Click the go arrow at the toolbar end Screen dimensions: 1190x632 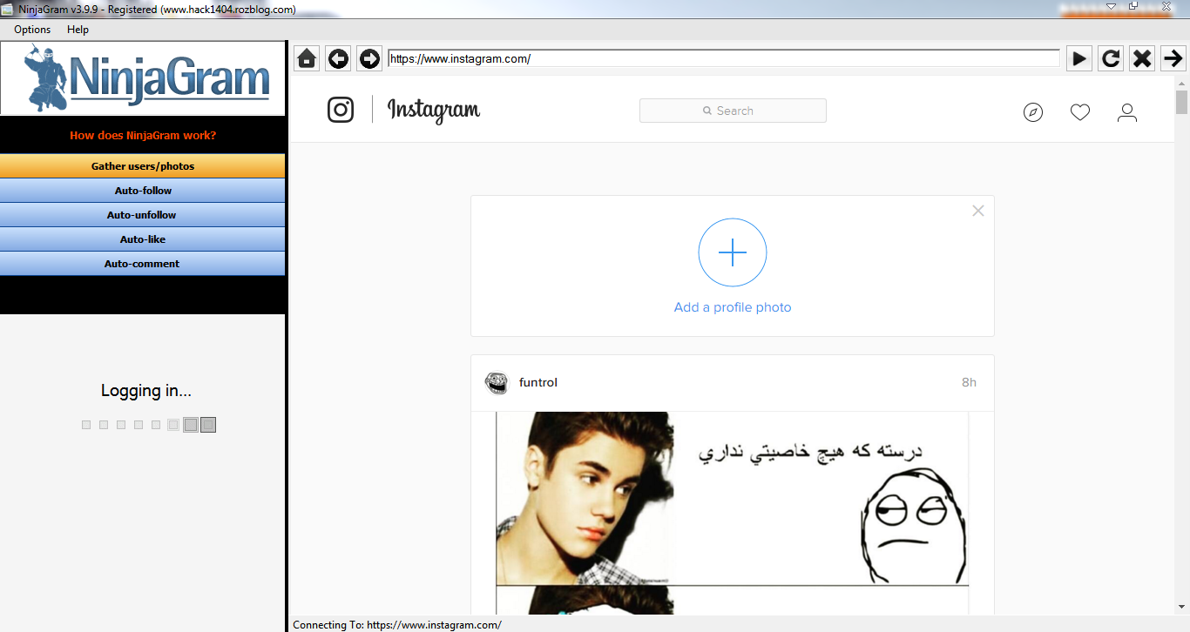pos(1173,58)
